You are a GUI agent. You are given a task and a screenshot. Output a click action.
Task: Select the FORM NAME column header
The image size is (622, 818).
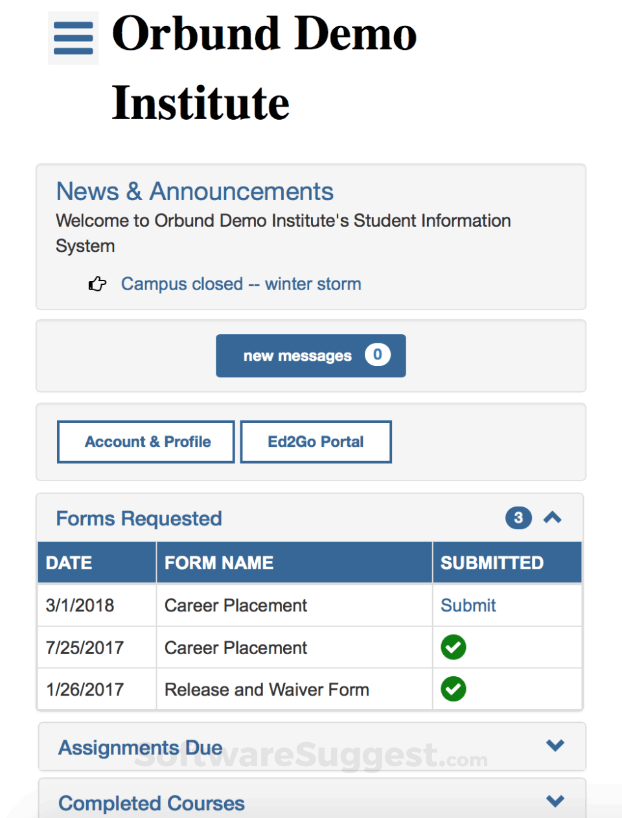pyautogui.click(x=218, y=562)
